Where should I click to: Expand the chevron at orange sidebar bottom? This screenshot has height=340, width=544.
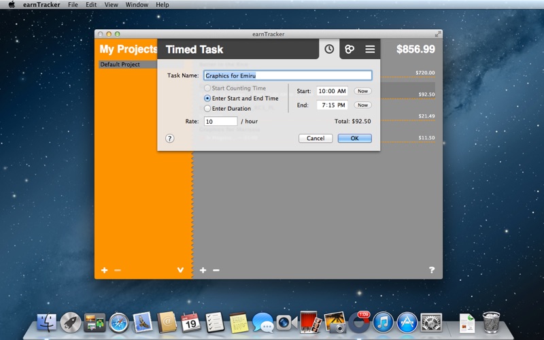tap(180, 270)
